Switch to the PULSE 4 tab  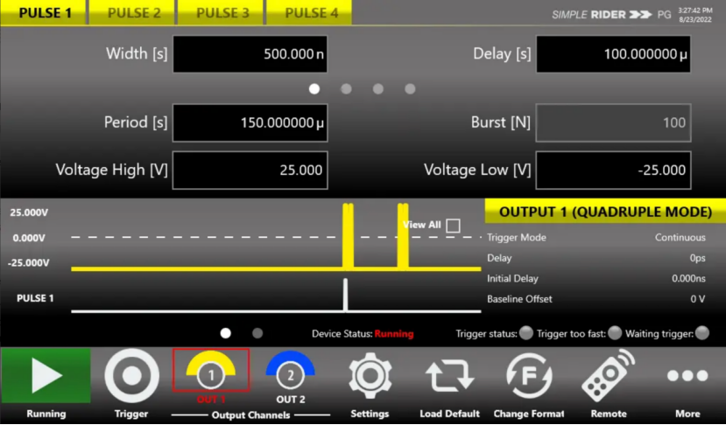coord(311,13)
